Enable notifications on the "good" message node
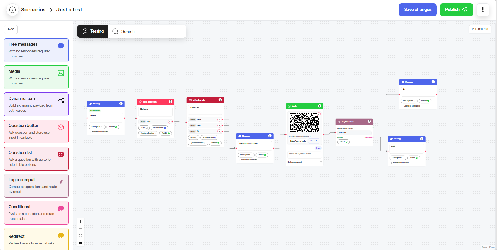Viewport: 497px width, 250px height. coord(391,163)
